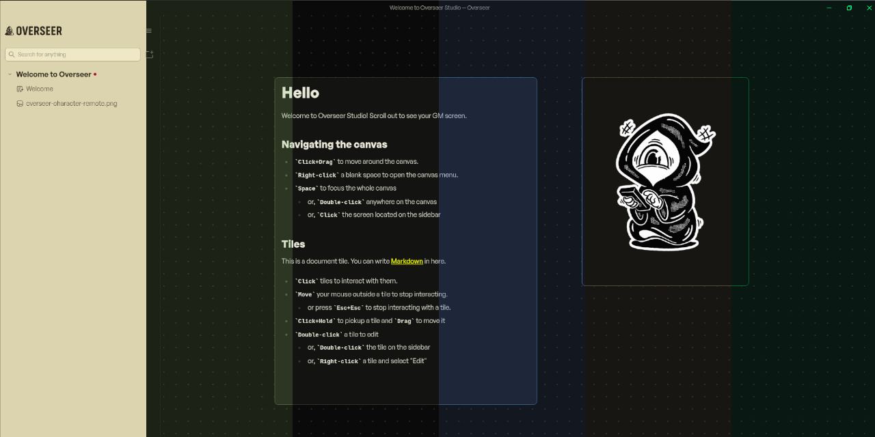Image resolution: width=875 pixels, height=437 pixels.
Task: Click the Welcome document icon in the sidebar
Action: point(20,89)
